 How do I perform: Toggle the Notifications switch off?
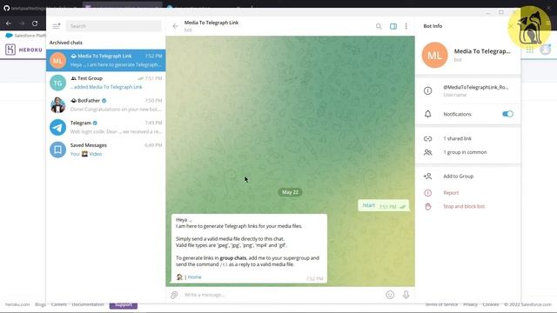(507, 114)
